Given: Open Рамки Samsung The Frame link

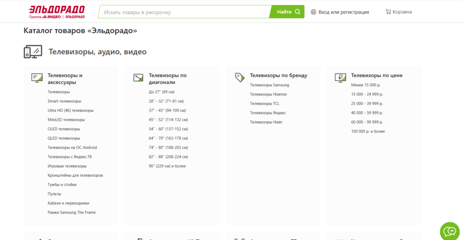Looking at the screenshot, I should click(72, 212).
